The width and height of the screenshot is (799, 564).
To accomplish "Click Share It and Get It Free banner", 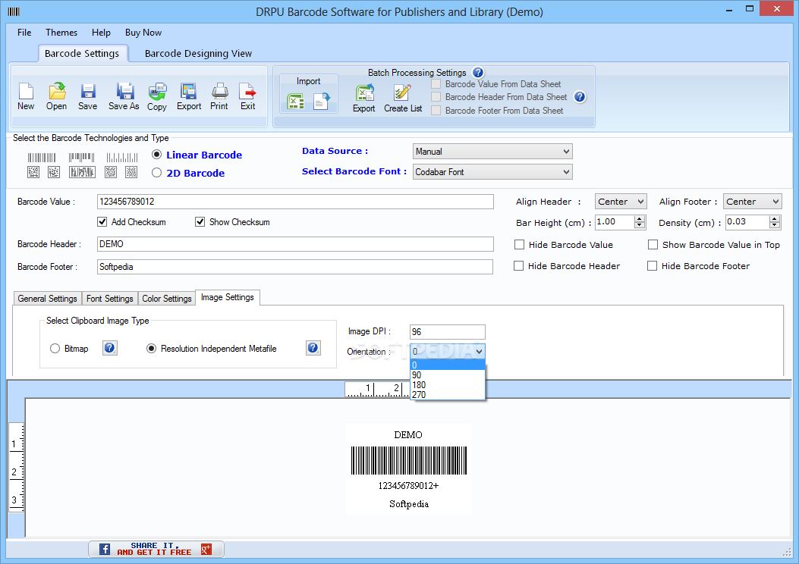I will pos(156,550).
